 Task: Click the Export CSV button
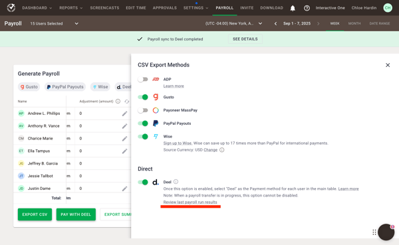(x=35, y=214)
